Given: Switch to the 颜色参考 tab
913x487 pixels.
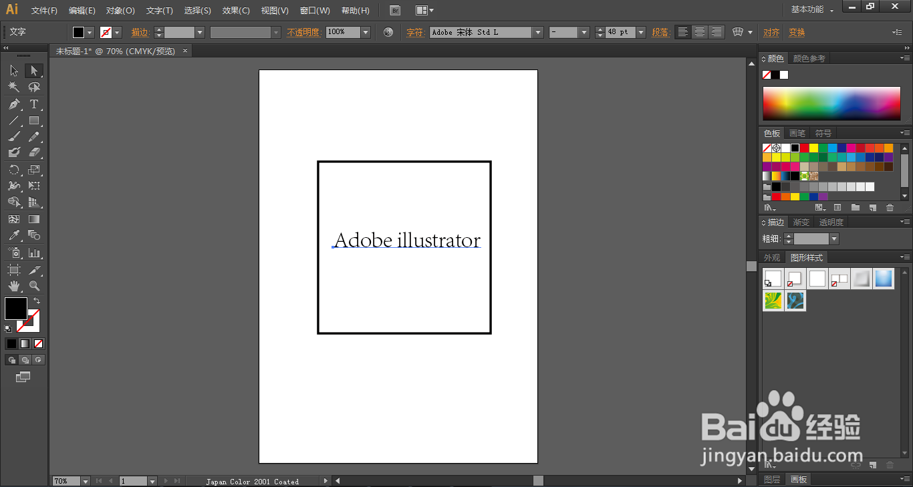Looking at the screenshot, I should (809, 59).
